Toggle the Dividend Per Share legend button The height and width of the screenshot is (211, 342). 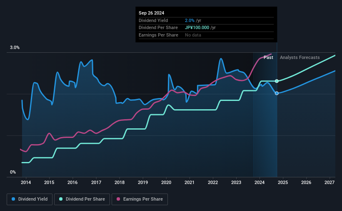(82, 199)
